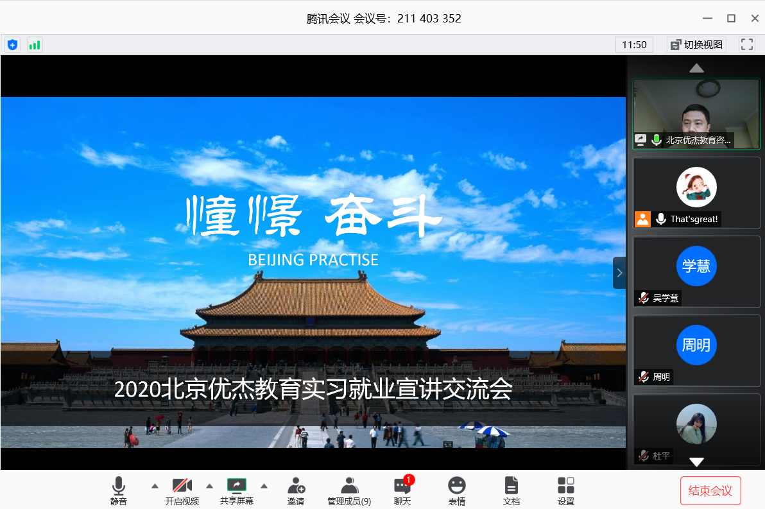The image size is (765, 509).
Task: Click the orange host icon beside That'sgreat!
Action: (x=642, y=219)
